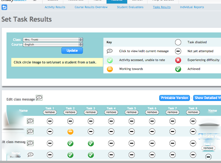Image resolution: width=221 pixels, height=163 pixels.
Task: Click the 'Set Task Results' heading
Action: (27, 19)
